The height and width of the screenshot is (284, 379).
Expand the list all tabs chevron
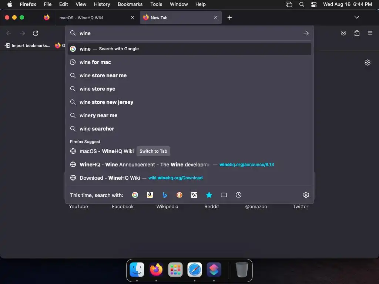356,17
